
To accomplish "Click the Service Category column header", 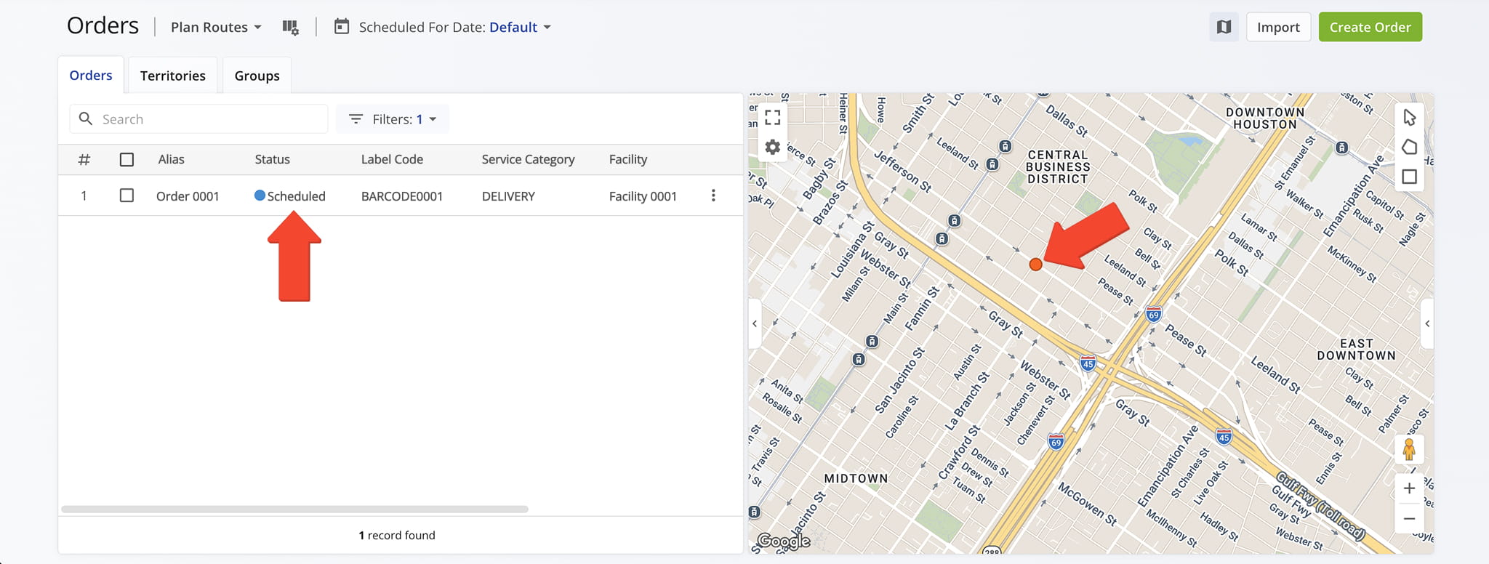I will tap(528, 159).
